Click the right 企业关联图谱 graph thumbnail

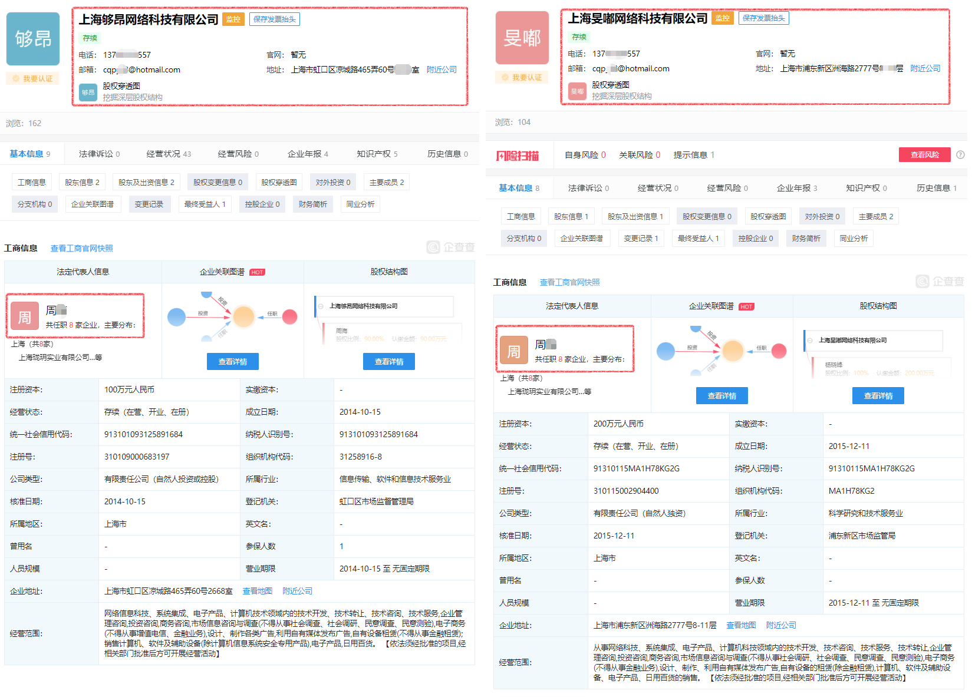[722, 351]
